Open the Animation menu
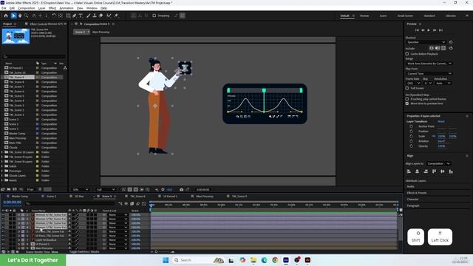Image resolution: width=473 pixels, height=266 pixels. [x=67, y=8]
